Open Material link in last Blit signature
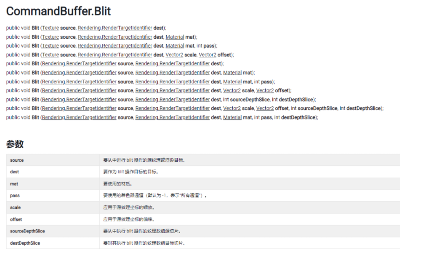The width and height of the screenshot is (431, 260). (x=232, y=117)
